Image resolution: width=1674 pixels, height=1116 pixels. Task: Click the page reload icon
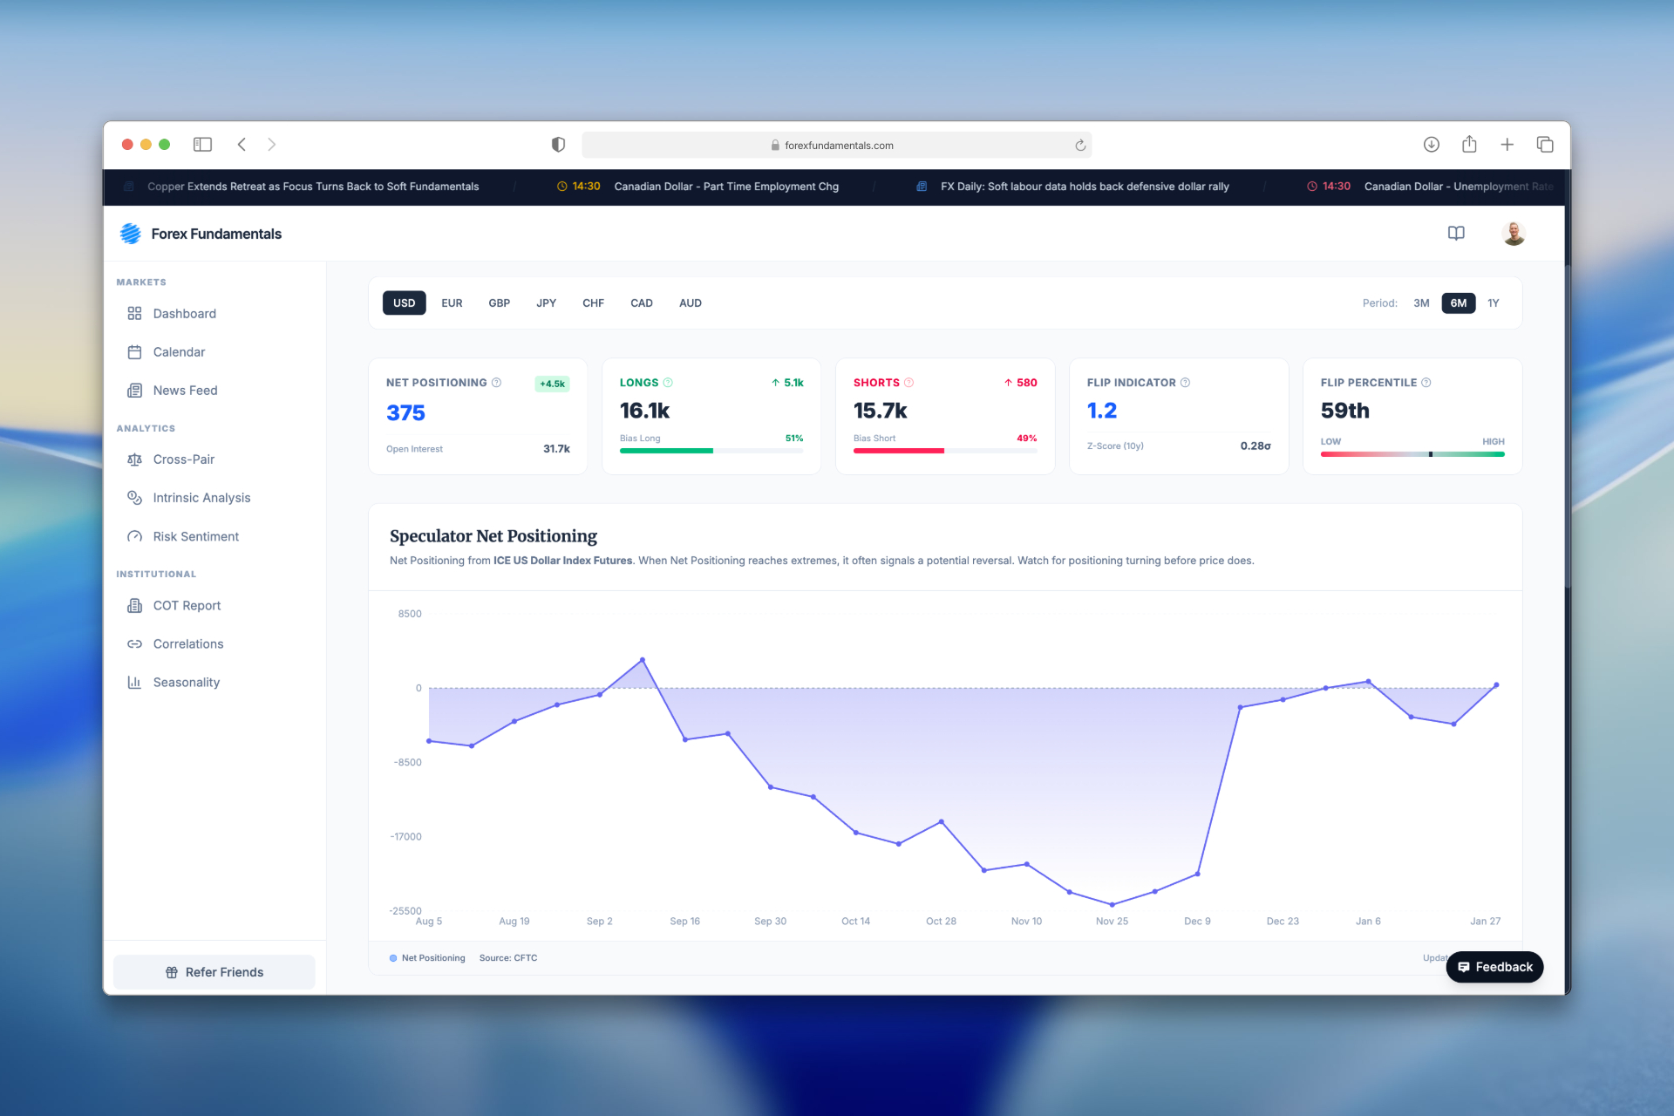click(1080, 146)
